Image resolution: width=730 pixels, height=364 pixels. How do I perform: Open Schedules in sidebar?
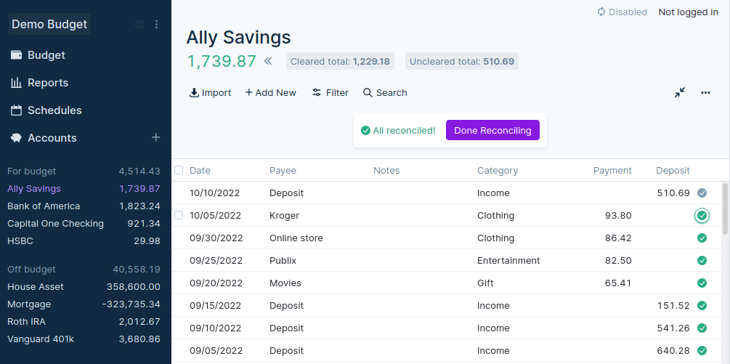point(54,110)
